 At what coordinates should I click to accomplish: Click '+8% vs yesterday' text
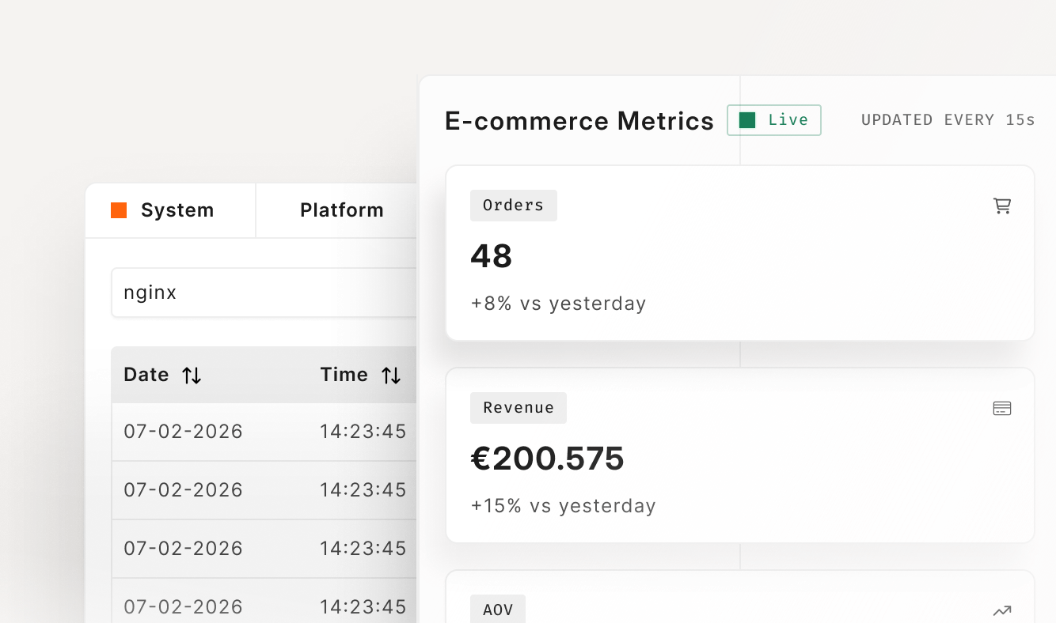pyautogui.click(x=558, y=304)
